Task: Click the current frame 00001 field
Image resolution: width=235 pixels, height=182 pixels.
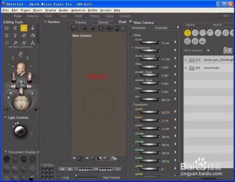Action: tap(85, 170)
